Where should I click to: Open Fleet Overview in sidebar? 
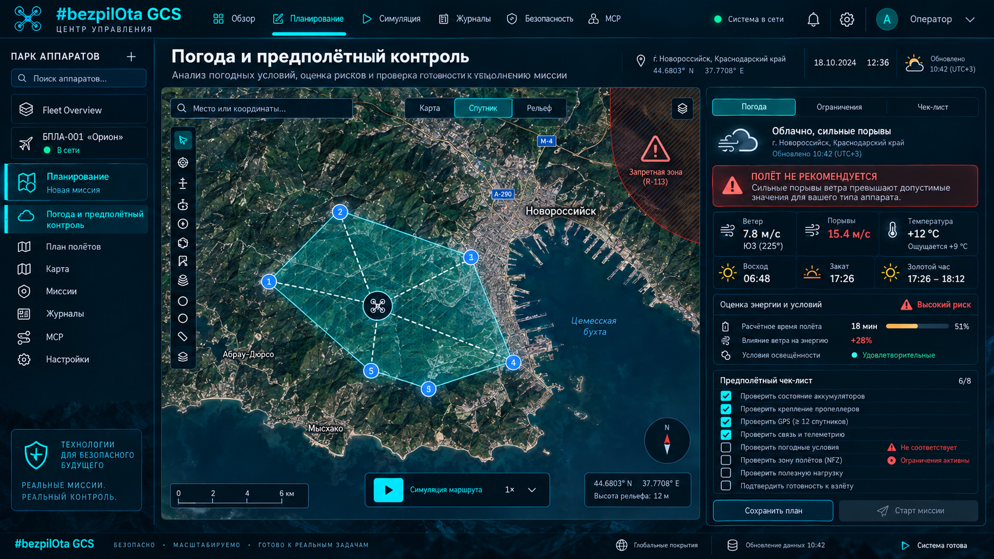coord(79,110)
